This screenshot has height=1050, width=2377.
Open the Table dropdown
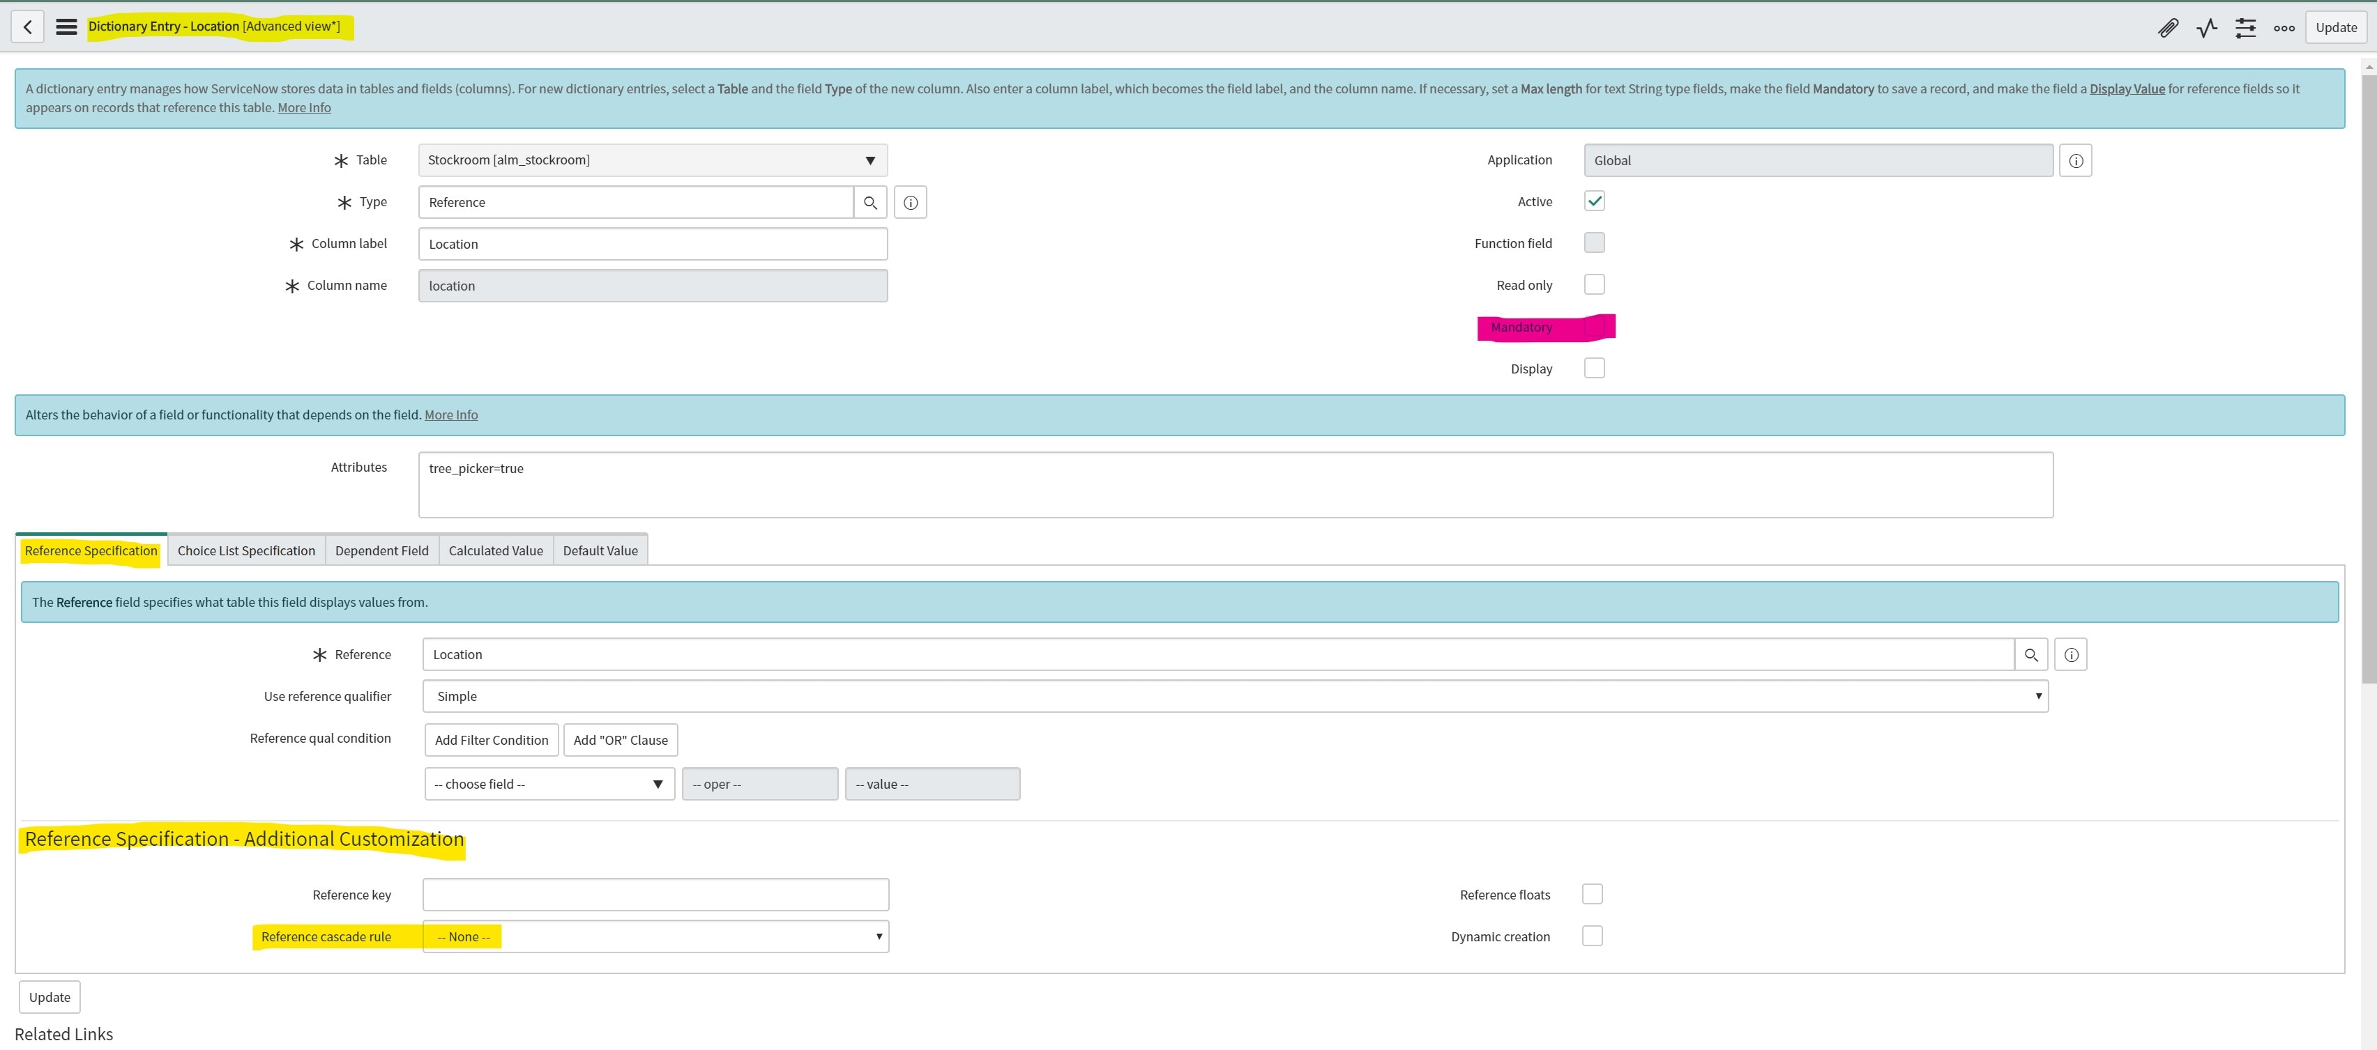653,160
